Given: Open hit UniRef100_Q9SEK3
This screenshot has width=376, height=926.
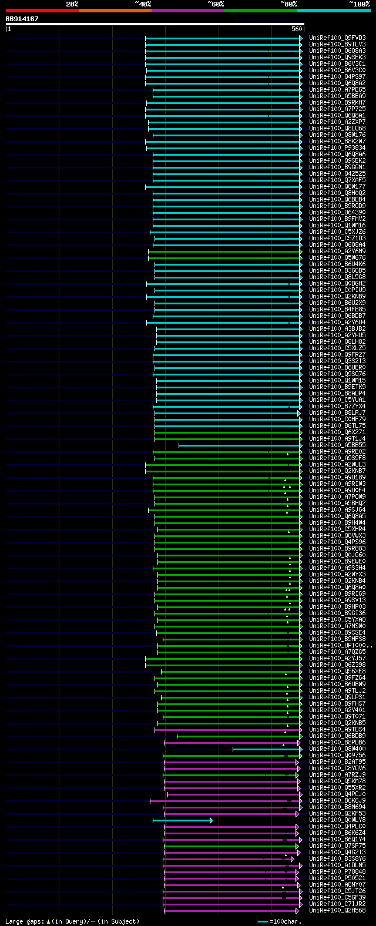Looking at the screenshot, I should [x=337, y=58].
